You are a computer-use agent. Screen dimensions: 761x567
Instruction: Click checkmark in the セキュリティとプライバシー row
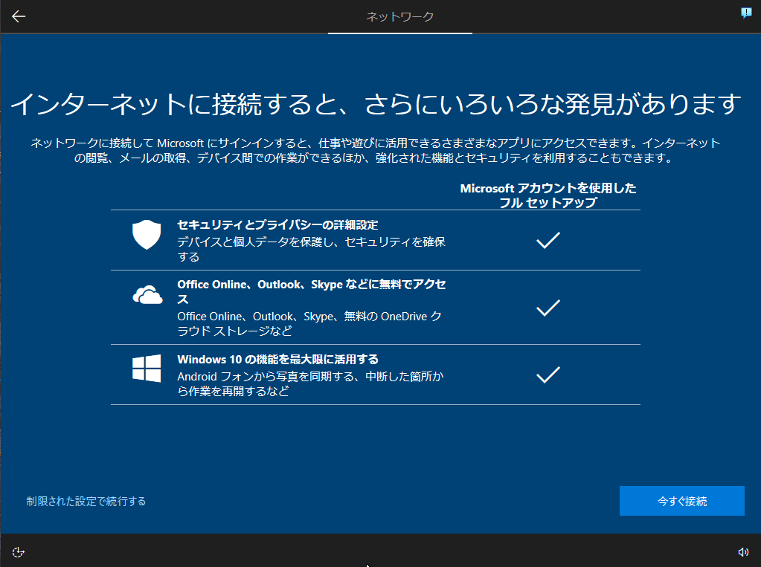click(548, 240)
